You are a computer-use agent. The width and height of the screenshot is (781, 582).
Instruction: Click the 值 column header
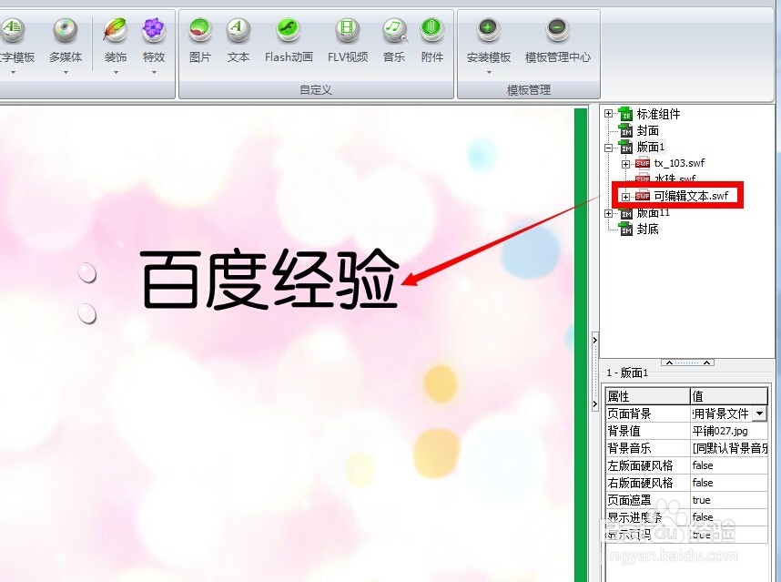(729, 396)
